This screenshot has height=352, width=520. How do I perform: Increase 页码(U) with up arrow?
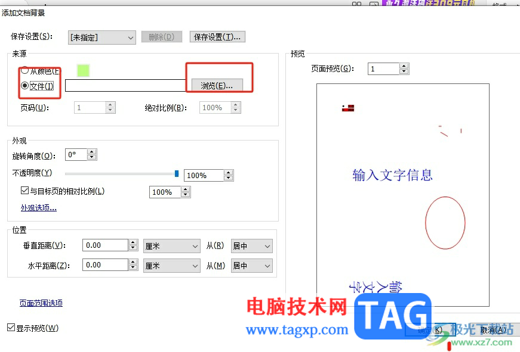[x=110, y=105]
